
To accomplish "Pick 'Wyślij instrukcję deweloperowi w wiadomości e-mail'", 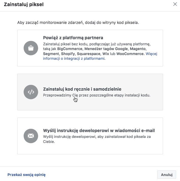I will [x=90, y=136].
